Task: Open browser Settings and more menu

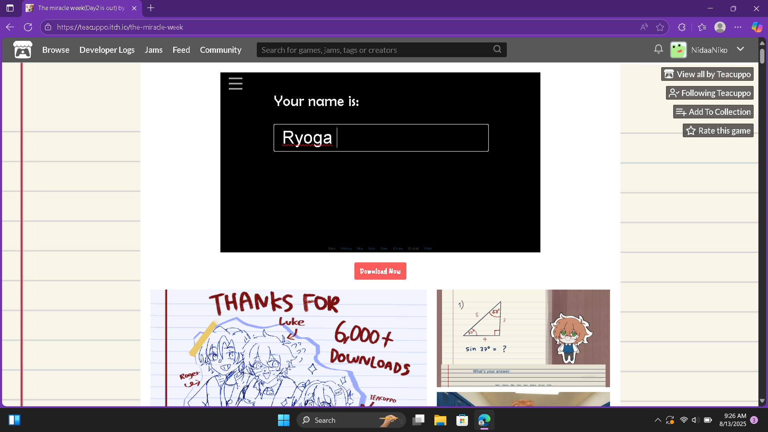Action: click(738, 27)
